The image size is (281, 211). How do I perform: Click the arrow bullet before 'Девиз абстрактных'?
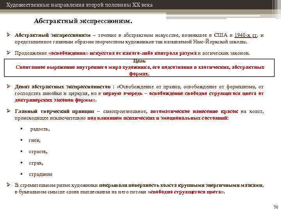[9, 86]
